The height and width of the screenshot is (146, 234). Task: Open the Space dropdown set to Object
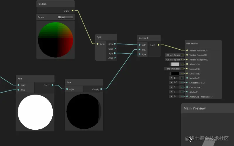coord(65,17)
